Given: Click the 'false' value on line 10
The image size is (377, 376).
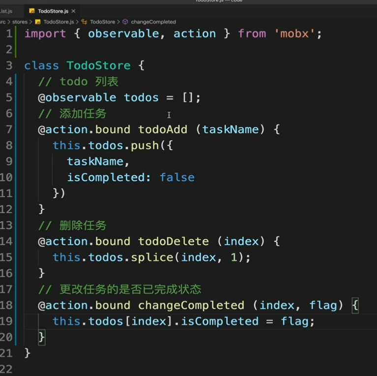Looking at the screenshot, I should click(x=177, y=177).
